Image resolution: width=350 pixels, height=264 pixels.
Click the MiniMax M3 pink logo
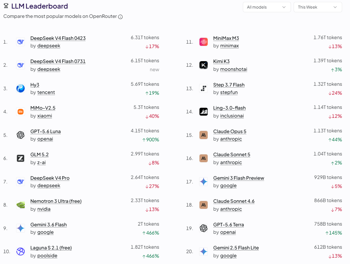(x=203, y=42)
